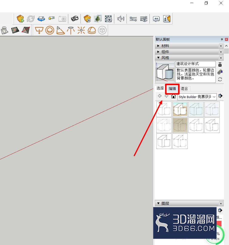
Task: Click the tray scrollbar up arrow
Action: [226, 46]
